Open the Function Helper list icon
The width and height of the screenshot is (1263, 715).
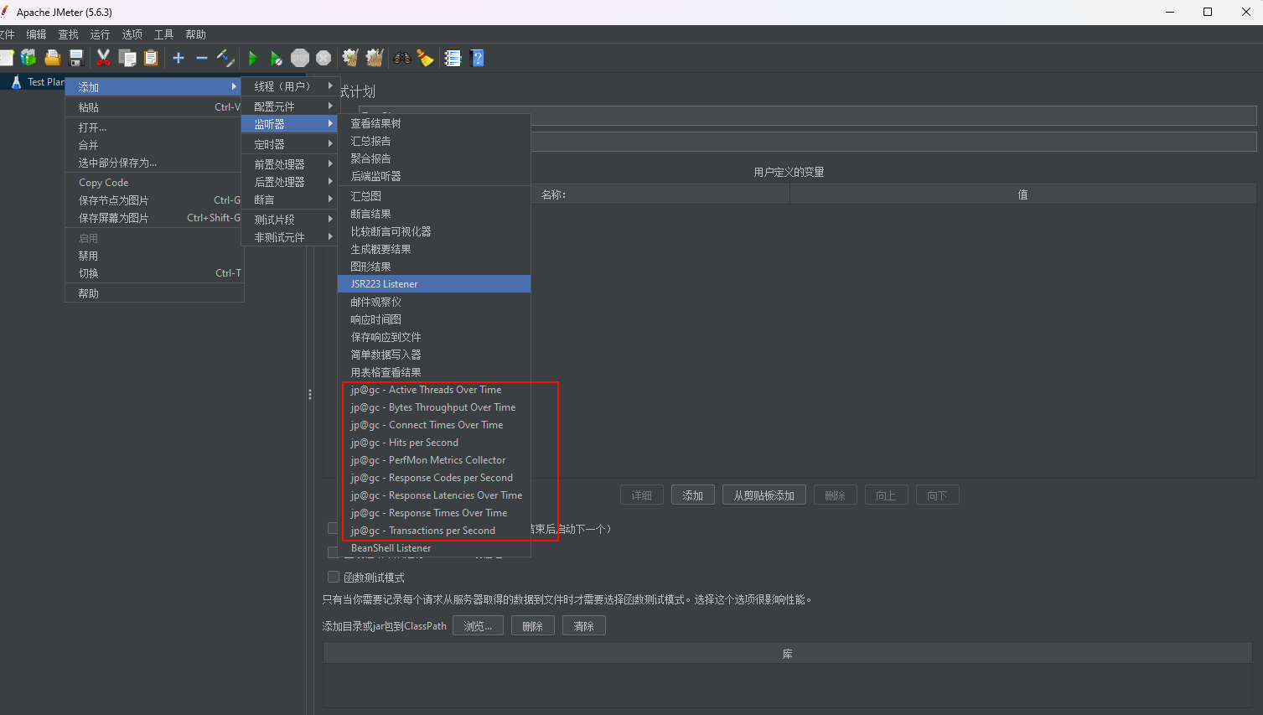coord(453,58)
